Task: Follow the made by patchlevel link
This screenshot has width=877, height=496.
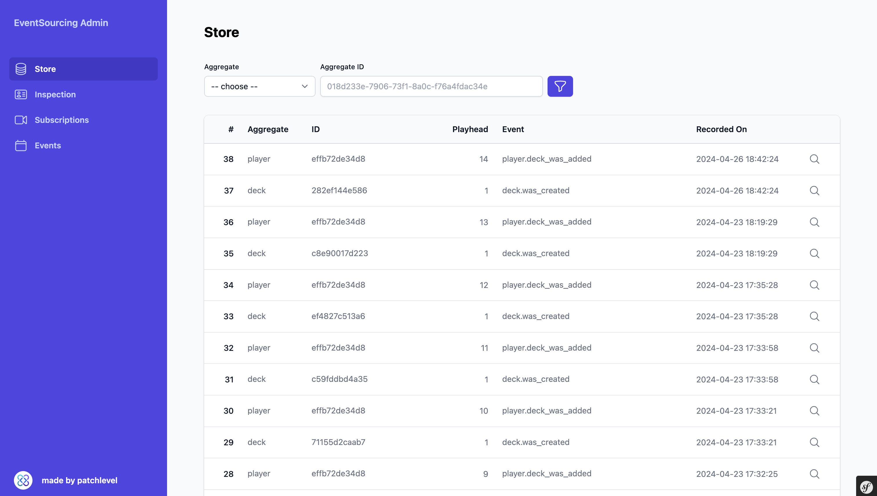Action: click(79, 480)
